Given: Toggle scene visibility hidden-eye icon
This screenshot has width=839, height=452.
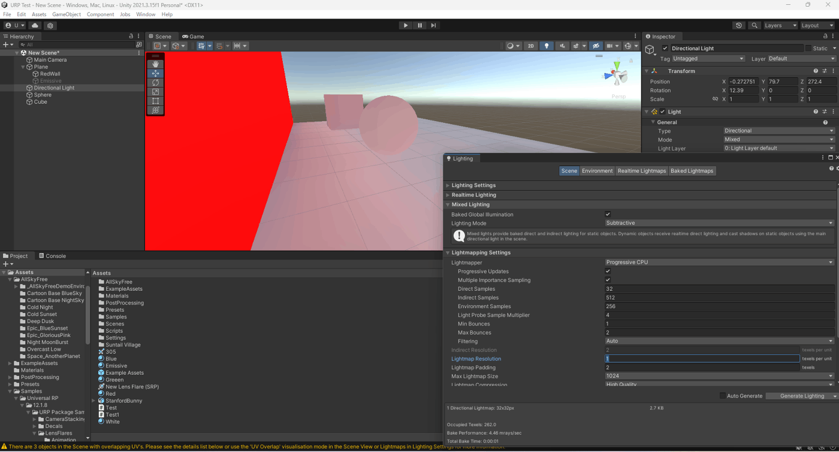Looking at the screenshot, I should 595,46.
